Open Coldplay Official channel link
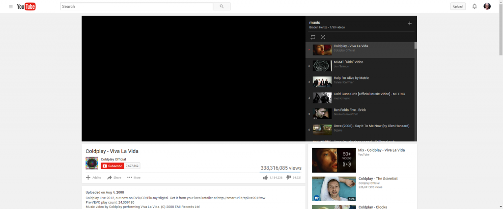This screenshot has width=503, height=209. coord(113,159)
